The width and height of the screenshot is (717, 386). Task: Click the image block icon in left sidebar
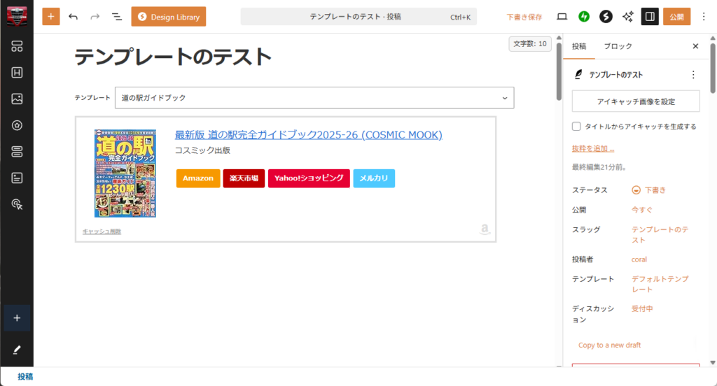(17, 99)
